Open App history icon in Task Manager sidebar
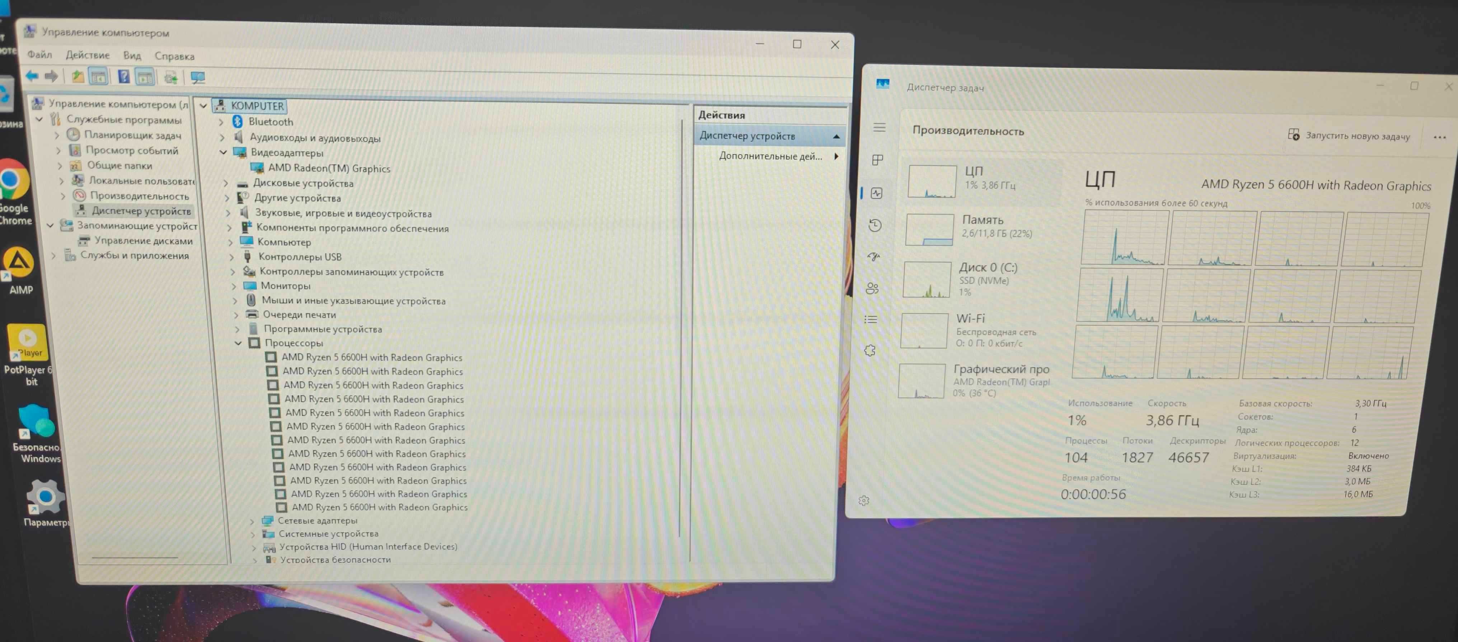The height and width of the screenshot is (642, 1458). [875, 225]
